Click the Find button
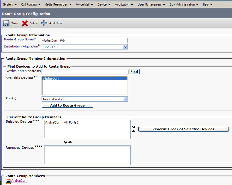Image resolution: width=232 pixels, height=185 pixels. pos(134,72)
